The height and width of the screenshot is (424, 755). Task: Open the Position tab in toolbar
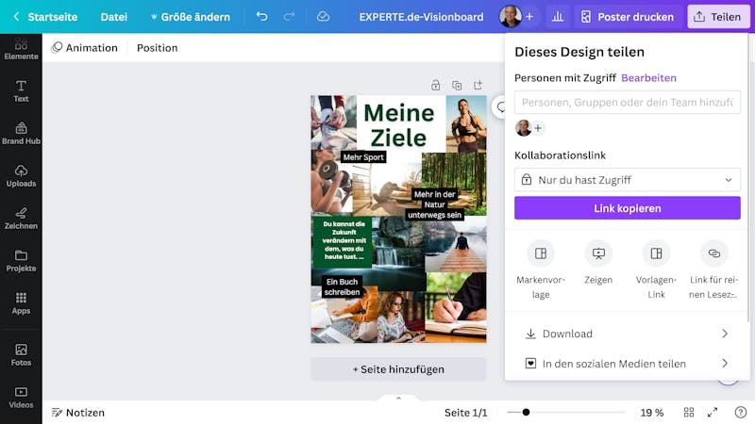pos(157,48)
